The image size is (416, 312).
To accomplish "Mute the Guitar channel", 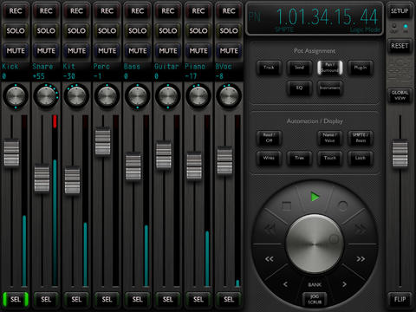I will pyautogui.click(x=168, y=51).
